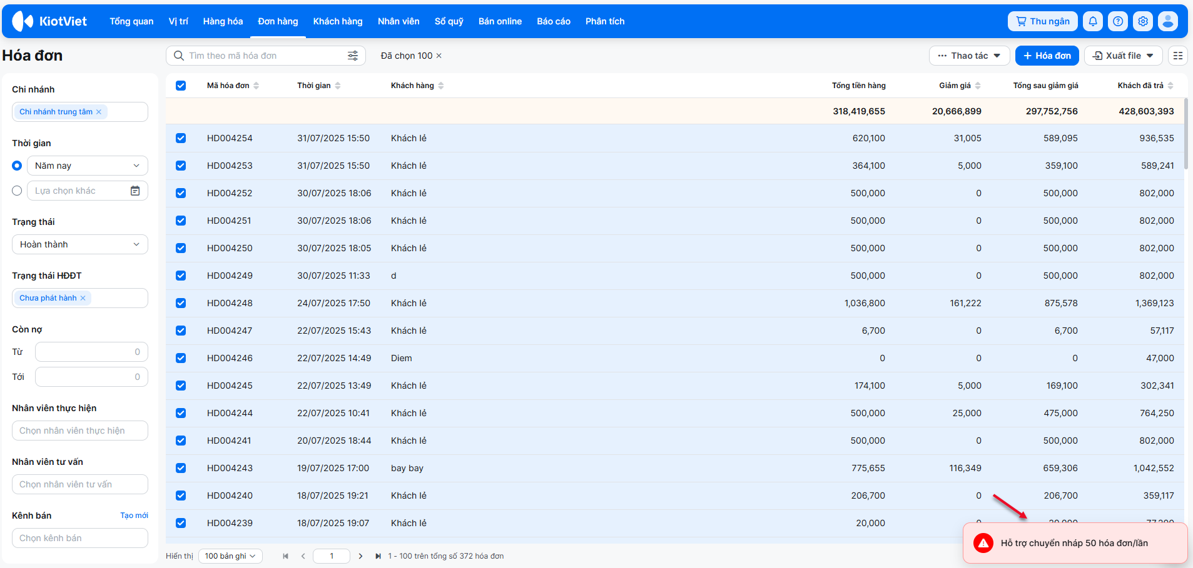Open the Hàng hóa menu

(223, 21)
